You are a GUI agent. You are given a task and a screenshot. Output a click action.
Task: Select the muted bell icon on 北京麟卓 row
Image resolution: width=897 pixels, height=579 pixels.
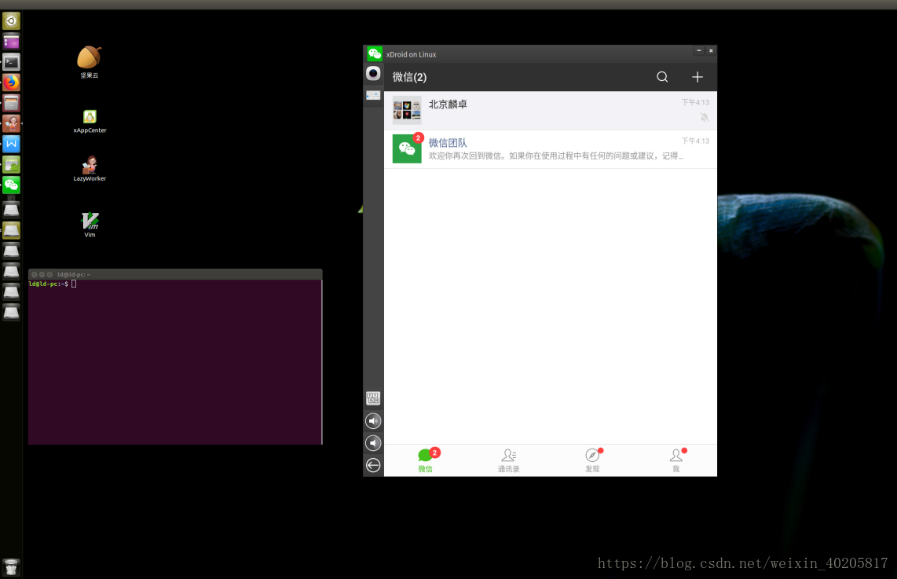tap(705, 117)
